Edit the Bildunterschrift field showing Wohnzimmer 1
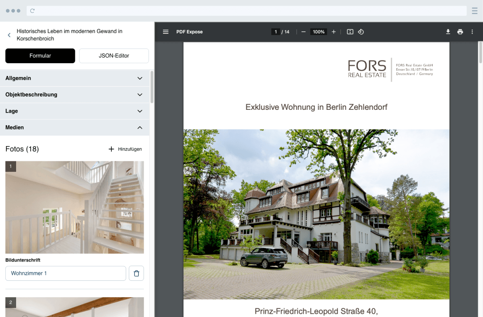This screenshot has width=483, height=317. [x=66, y=273]
